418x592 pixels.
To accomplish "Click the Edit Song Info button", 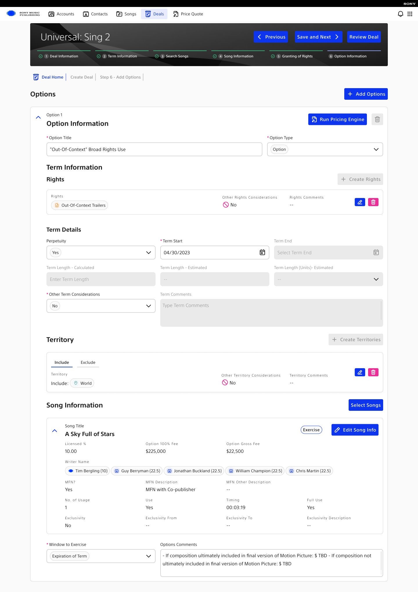I will tap(355, 430).
